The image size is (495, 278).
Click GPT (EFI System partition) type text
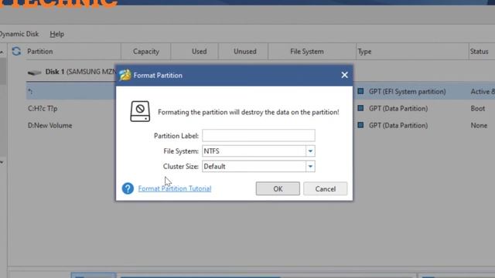(408, 91)
